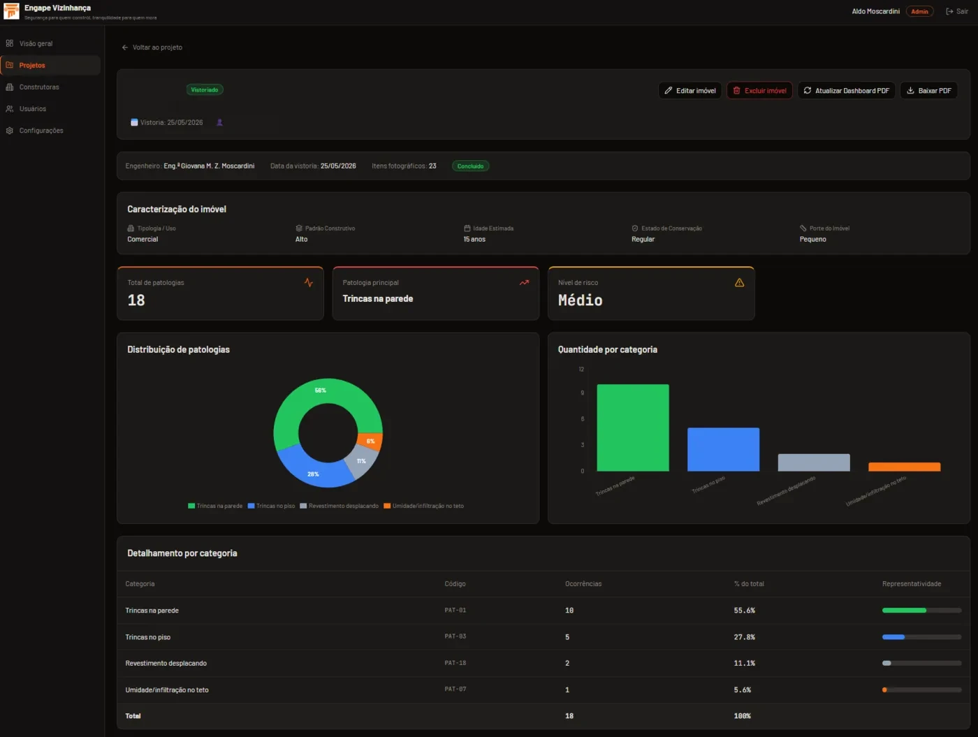Click the Padrão Construtivo layers icon
The width and height of the screenshot is (978, 737).
[299, 228]
